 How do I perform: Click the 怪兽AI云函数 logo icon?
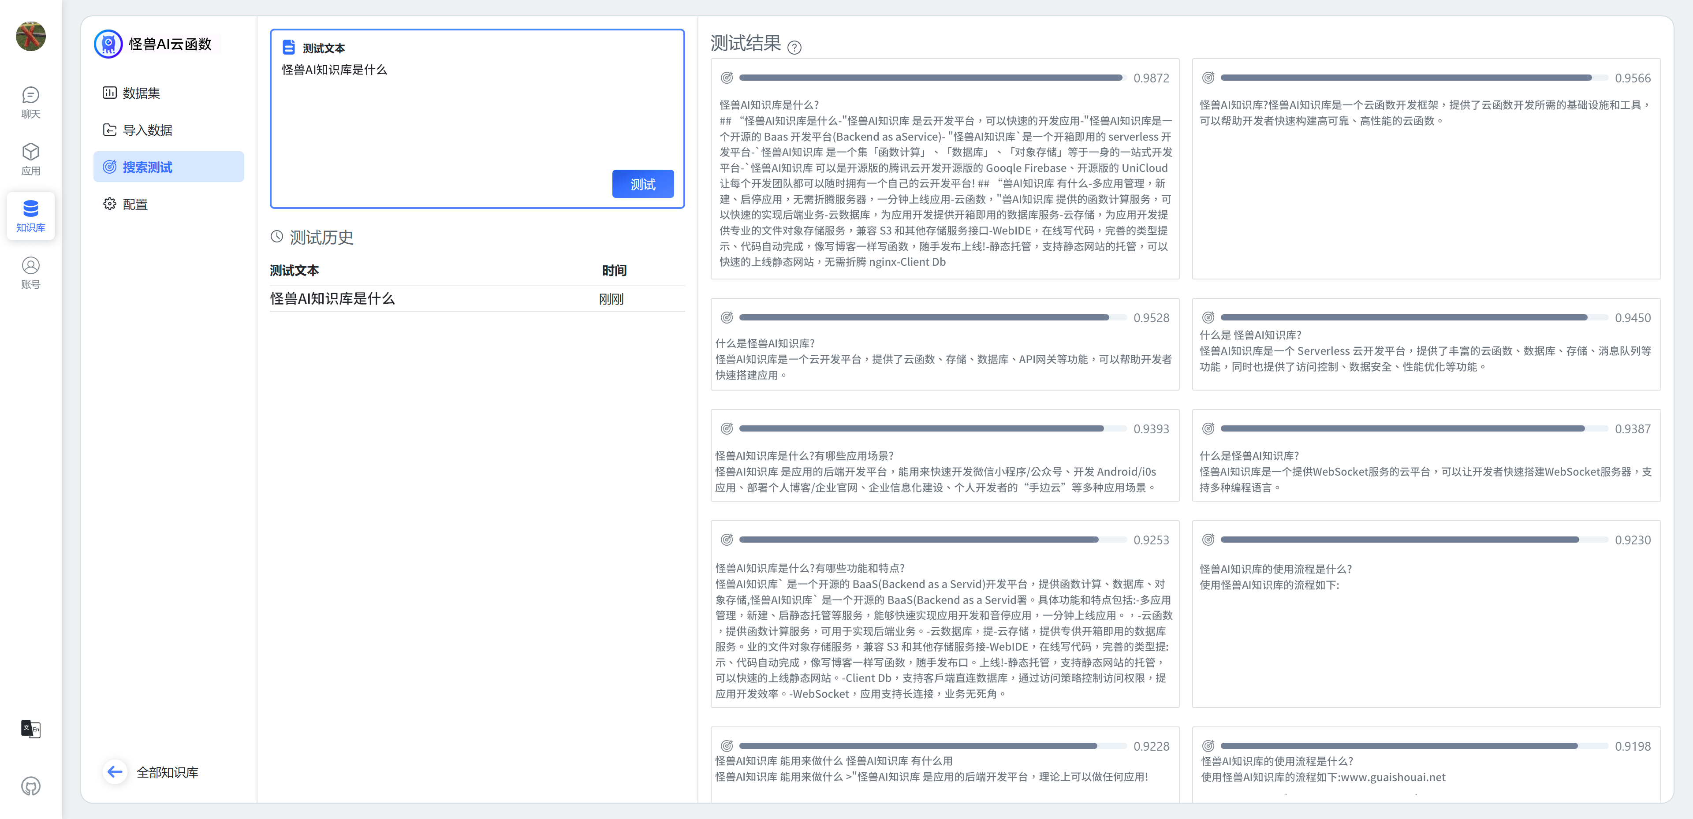click(108, 44)
